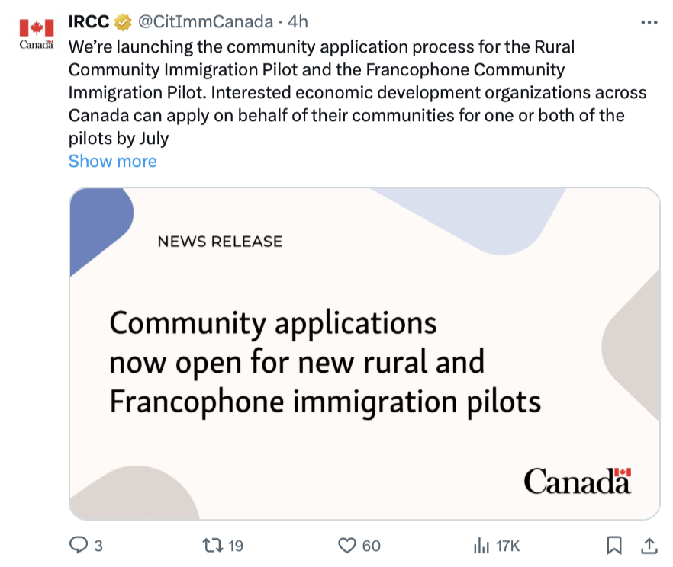Open the three-dot more options menu
673x567 pixels.
pos(649,22)
